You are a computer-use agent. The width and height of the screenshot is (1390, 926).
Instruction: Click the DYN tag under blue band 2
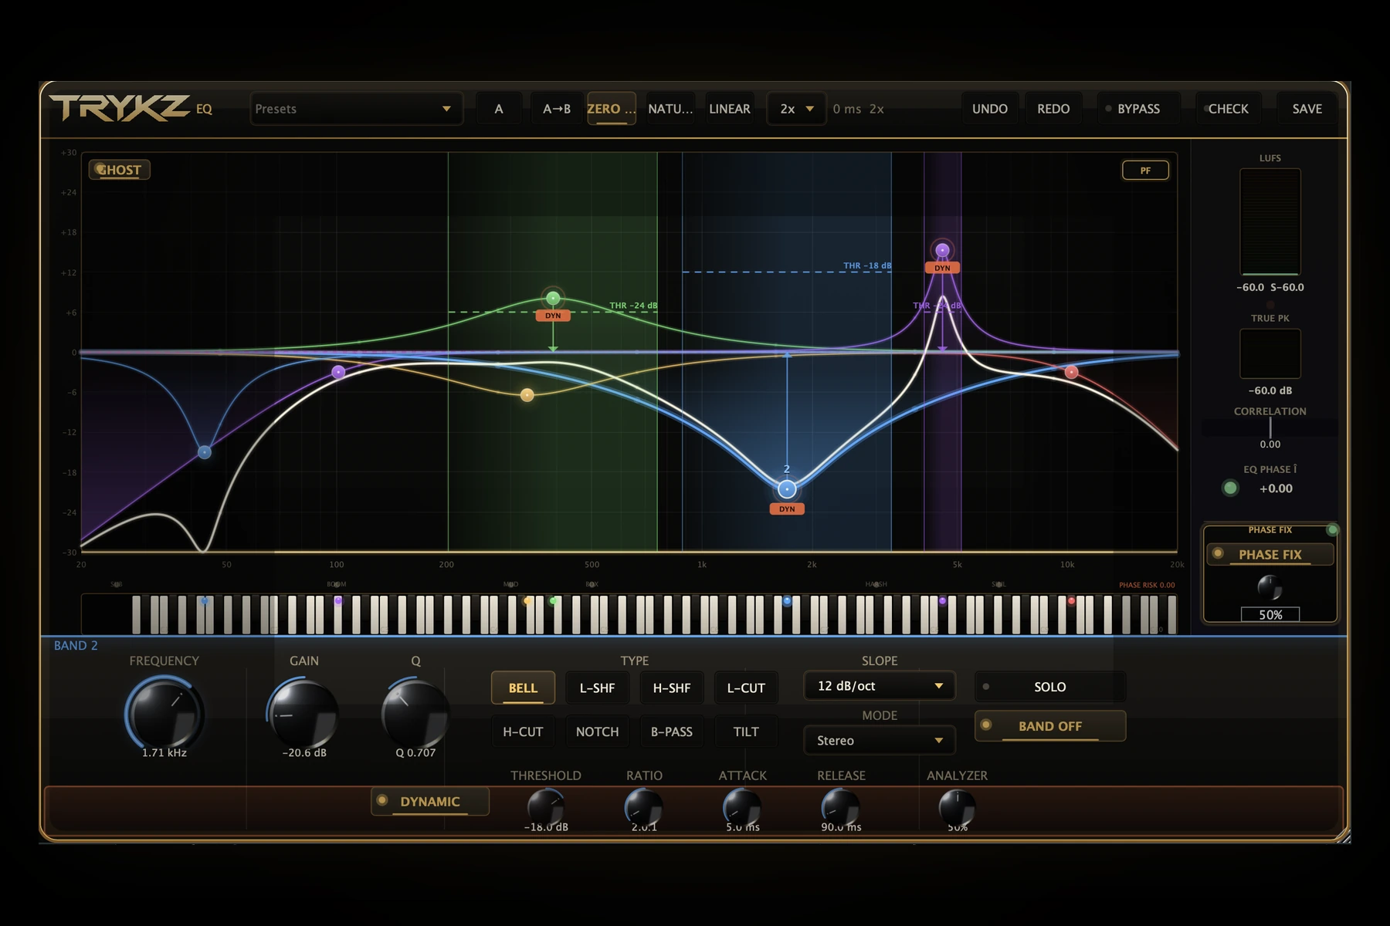tap(787, 509)
